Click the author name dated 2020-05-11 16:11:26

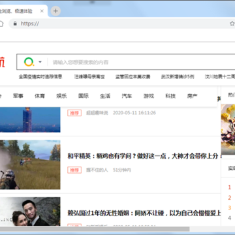tap(97, 113)
